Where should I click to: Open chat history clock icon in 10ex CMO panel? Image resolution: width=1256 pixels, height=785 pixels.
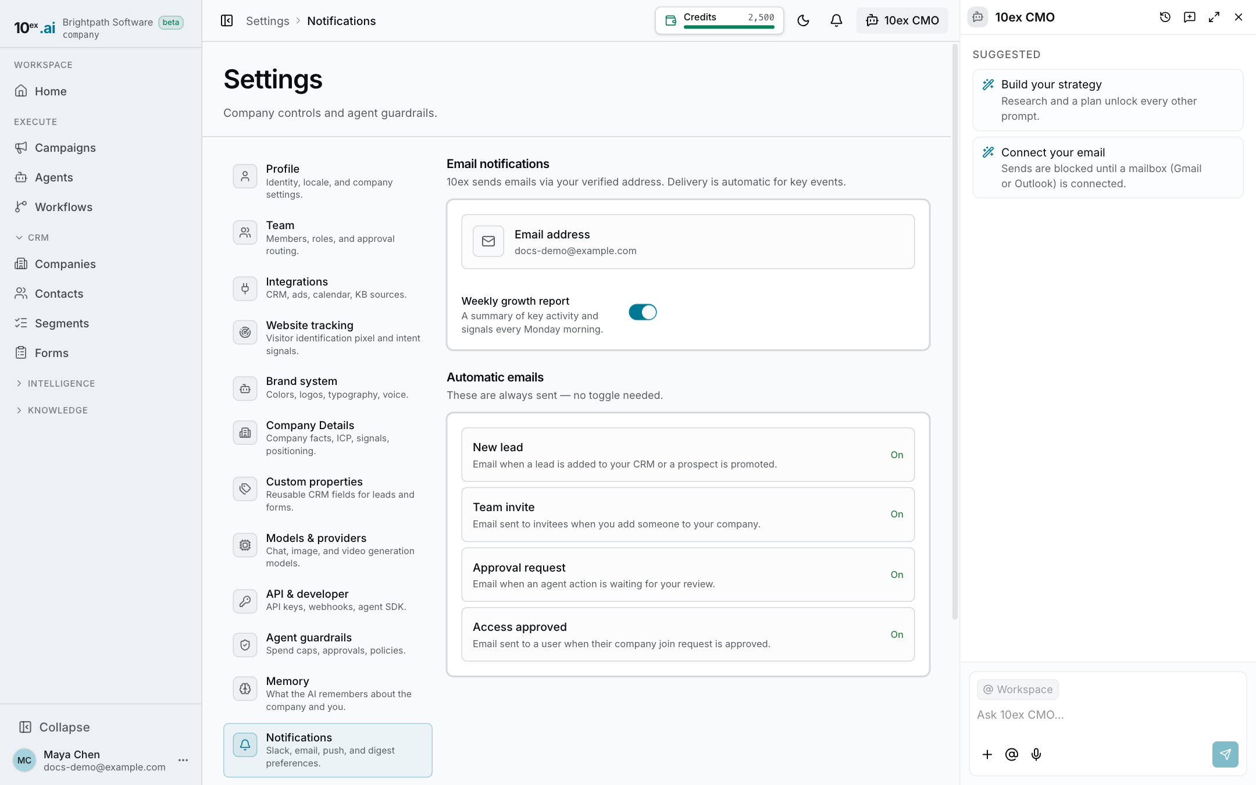point(1165,17)
